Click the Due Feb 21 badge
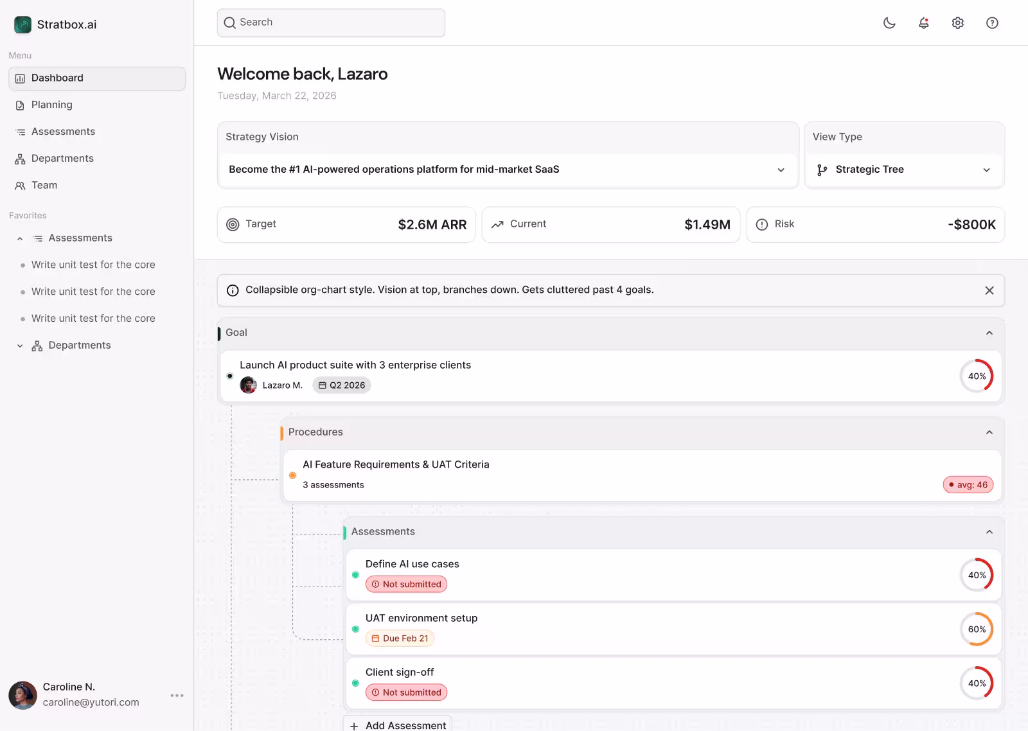 (400, 639)
